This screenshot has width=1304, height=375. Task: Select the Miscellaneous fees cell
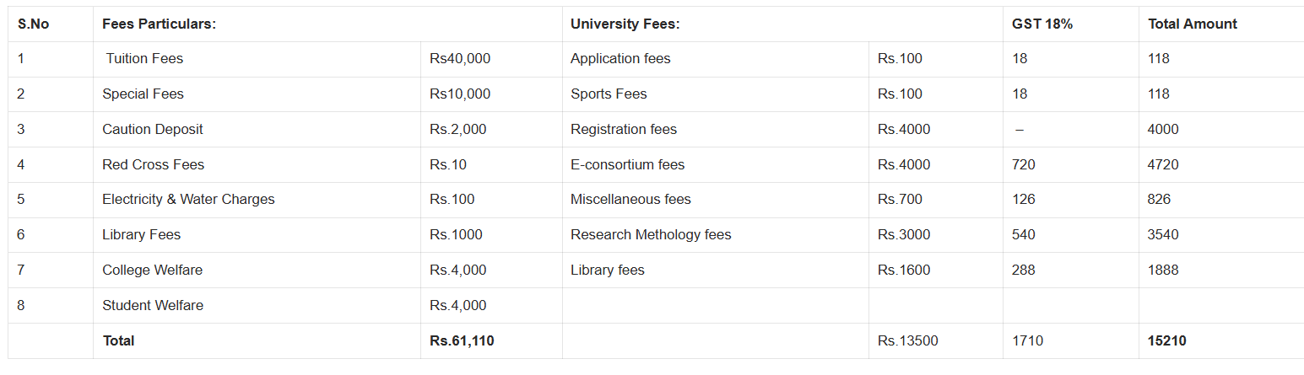point(630,200)
